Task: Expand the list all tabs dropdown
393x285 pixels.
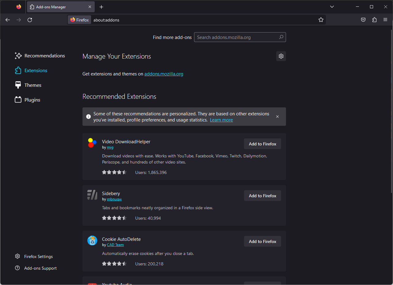Action: tap(332, 7)
